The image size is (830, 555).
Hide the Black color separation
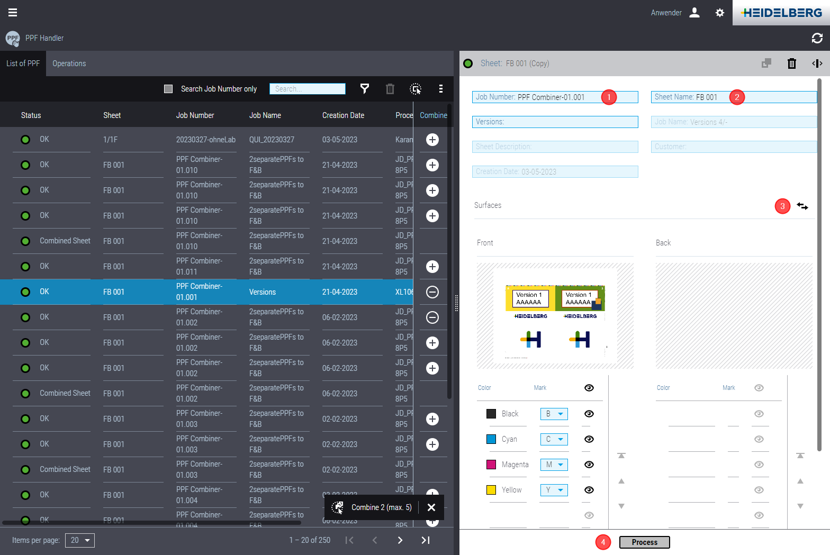pyautogui.click(x=589, y=414)
